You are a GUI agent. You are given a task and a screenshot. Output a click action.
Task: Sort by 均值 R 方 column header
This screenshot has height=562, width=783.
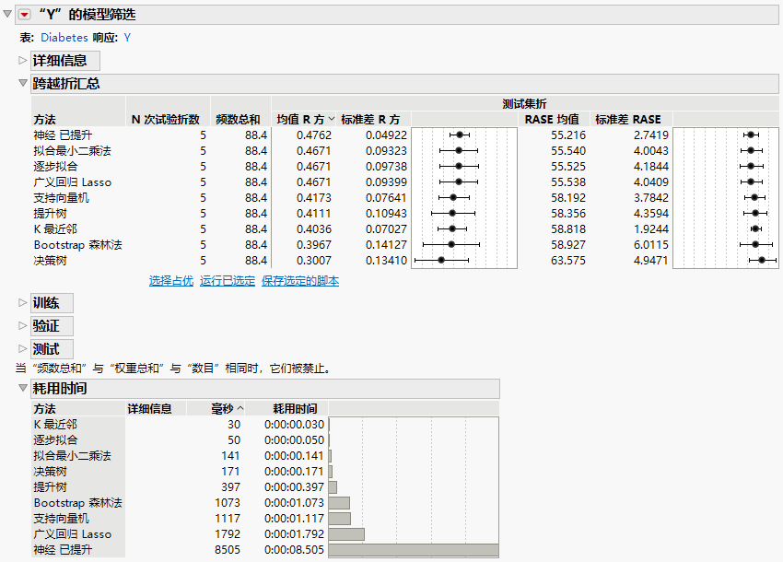click(304, 120)
